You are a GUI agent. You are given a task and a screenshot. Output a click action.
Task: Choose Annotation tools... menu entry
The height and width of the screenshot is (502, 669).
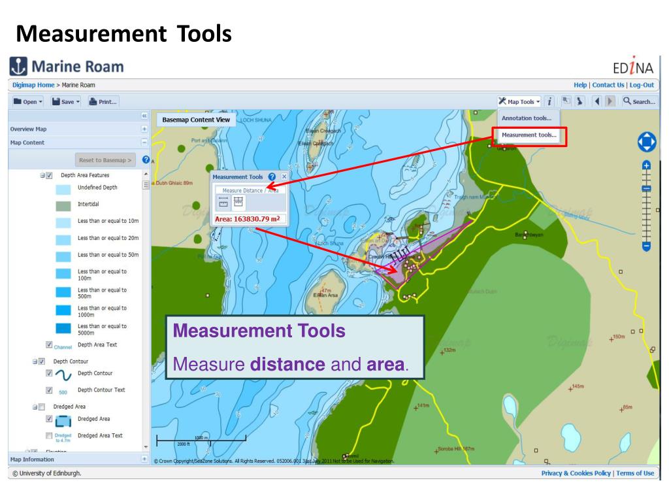528,118
